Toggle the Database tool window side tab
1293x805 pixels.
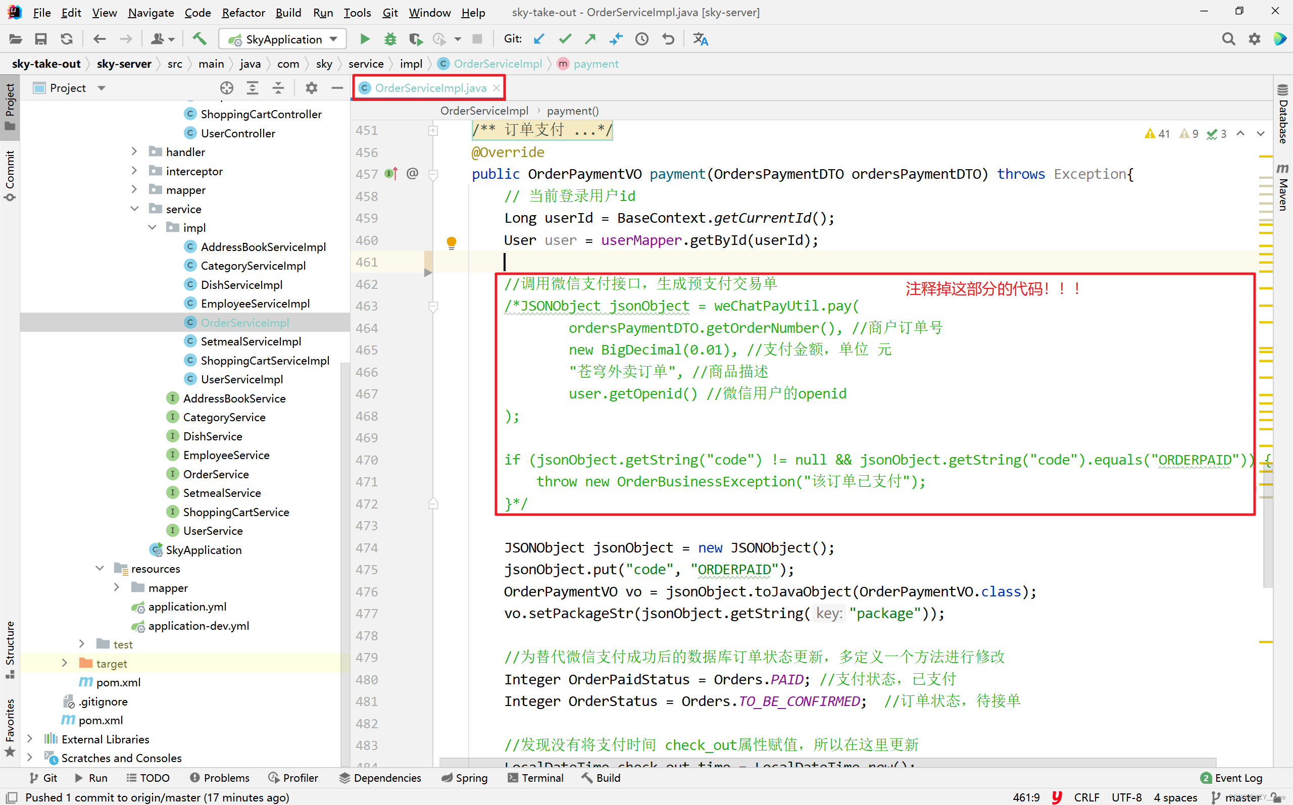[x=1283, y=115]
